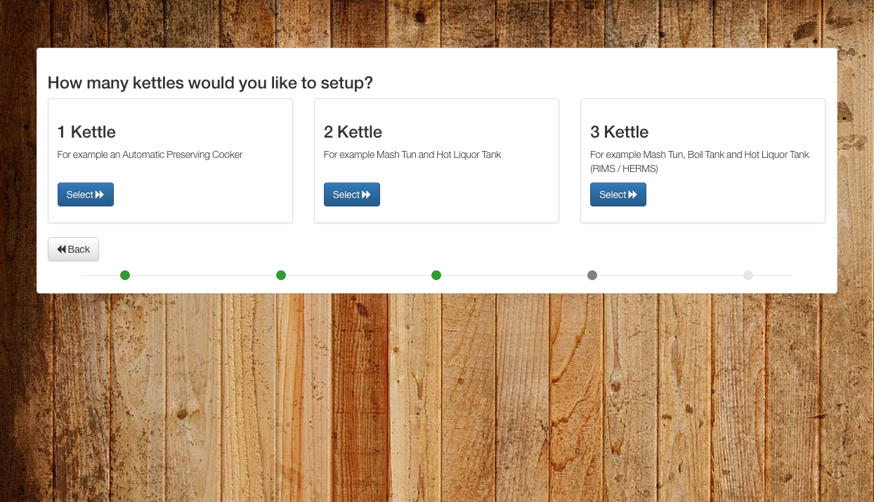Image resolution: width=874 pixels, height=502 pixels.
Task: Jump to the second green progress dot
Action: pyautogui.click(x=281, y=275)
